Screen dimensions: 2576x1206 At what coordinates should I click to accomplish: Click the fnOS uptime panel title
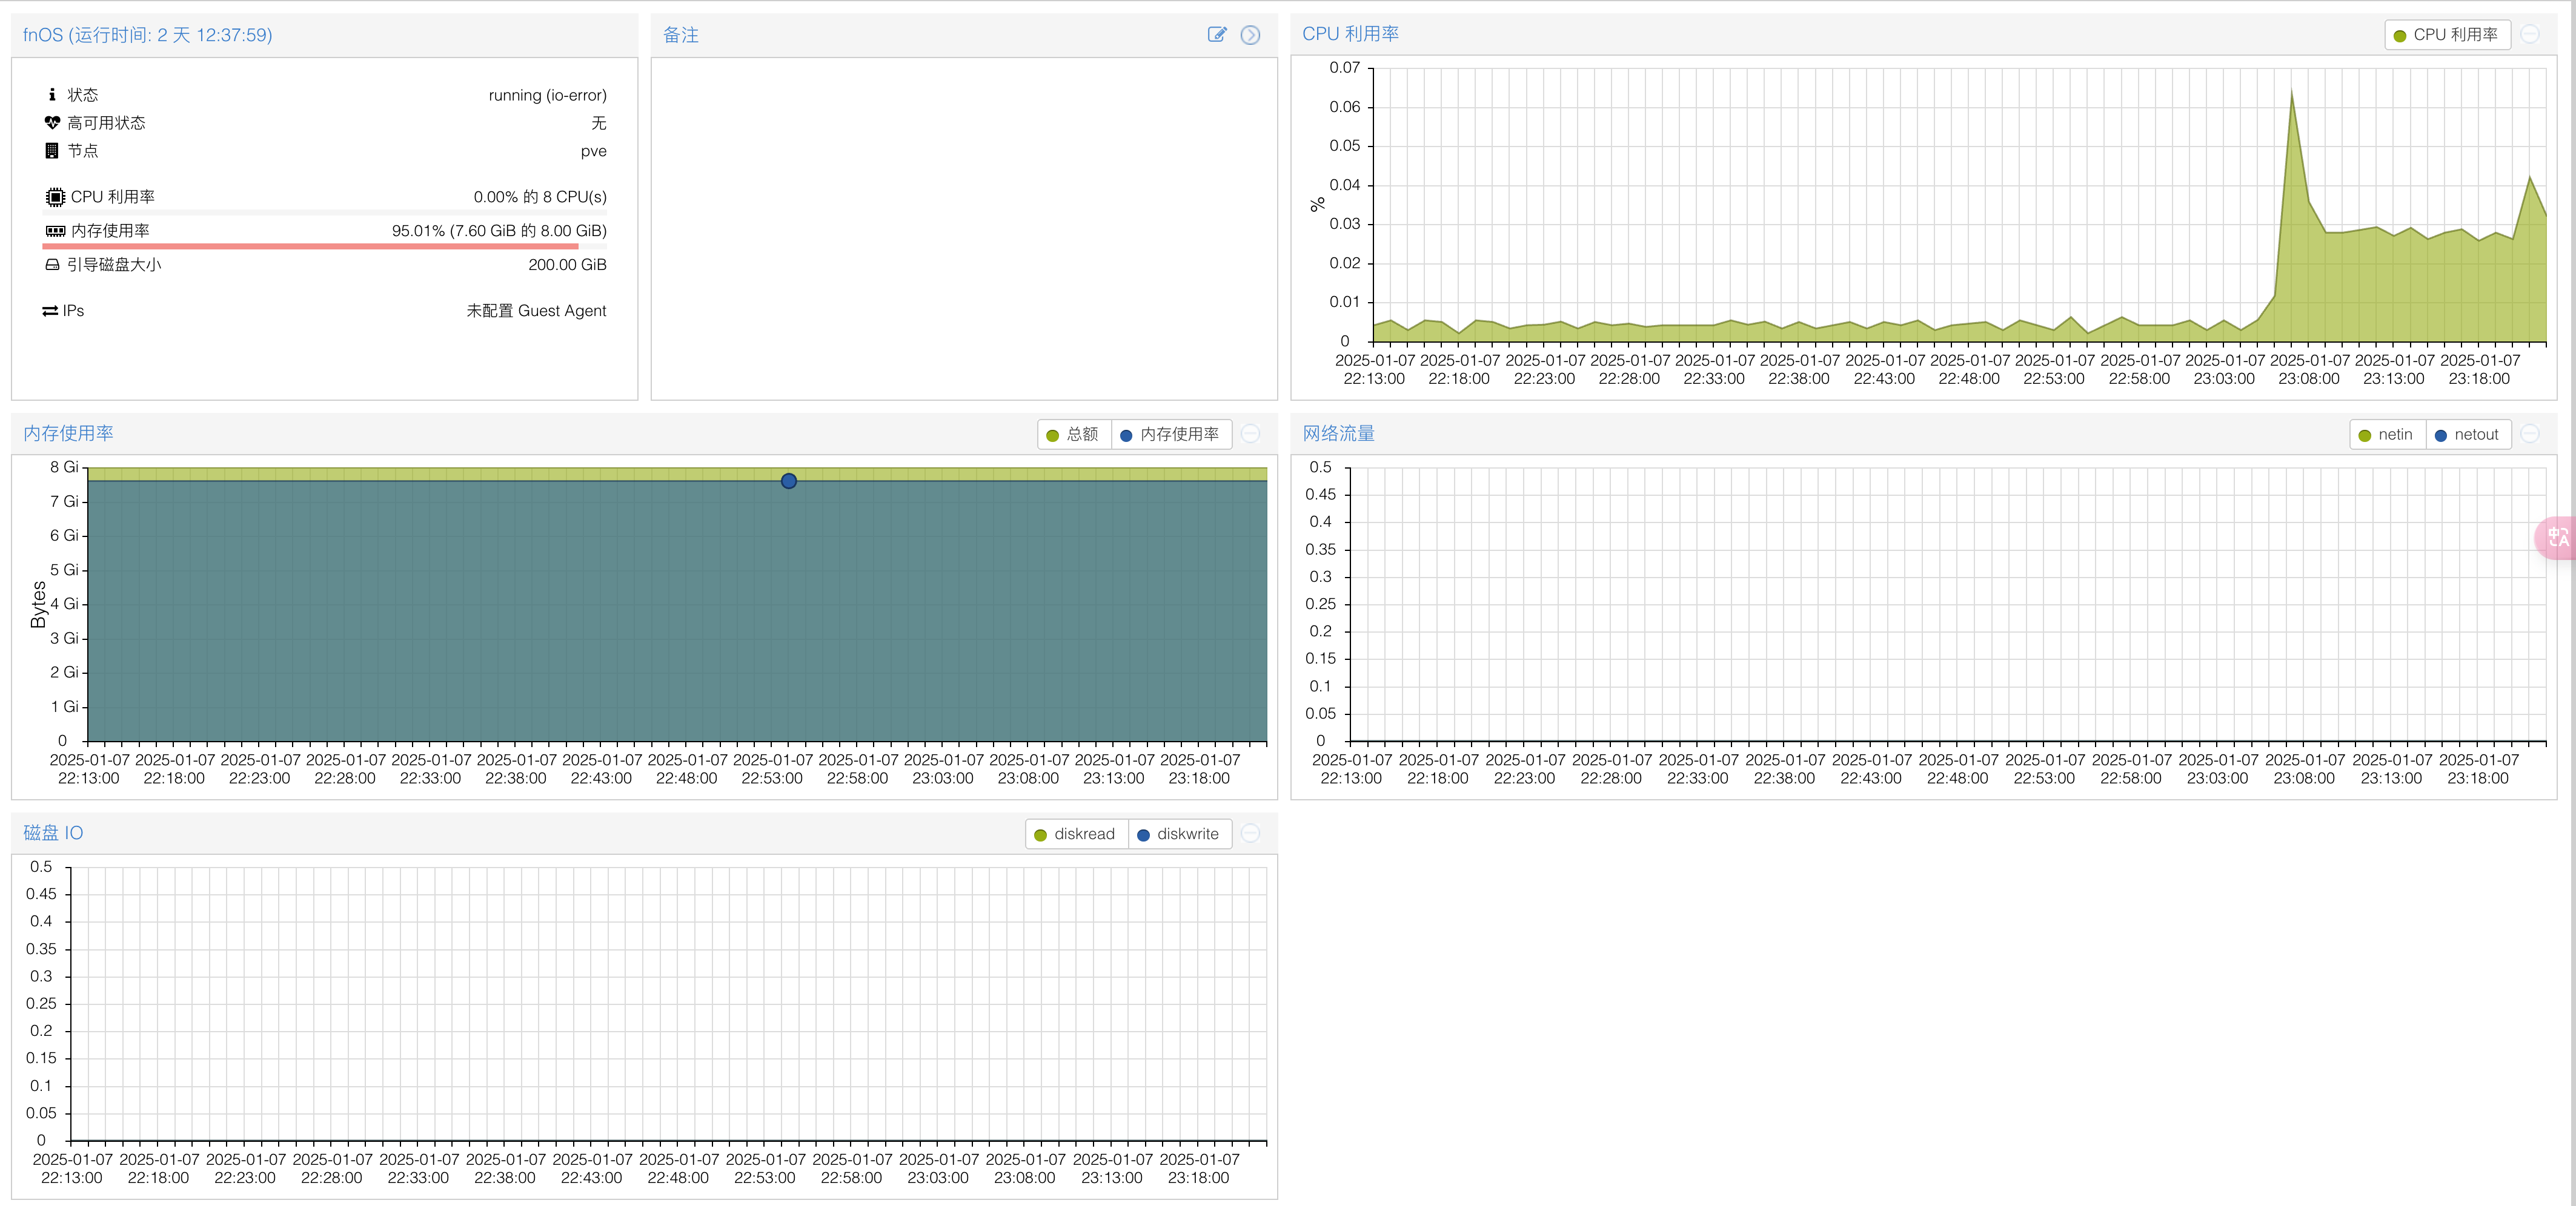coord(147,35)
